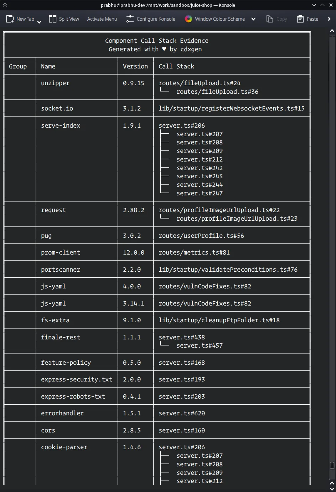Select the serve-index component name
Viewport: 336px width, 492px height.
pos(61,125)
